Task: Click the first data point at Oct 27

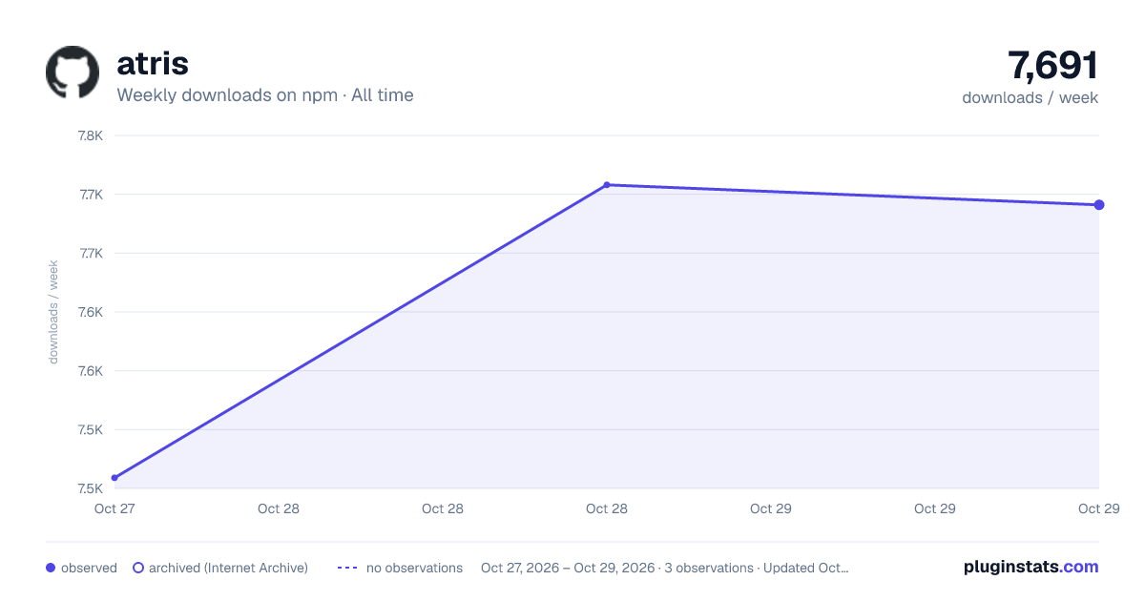Action: coord(114,478)
